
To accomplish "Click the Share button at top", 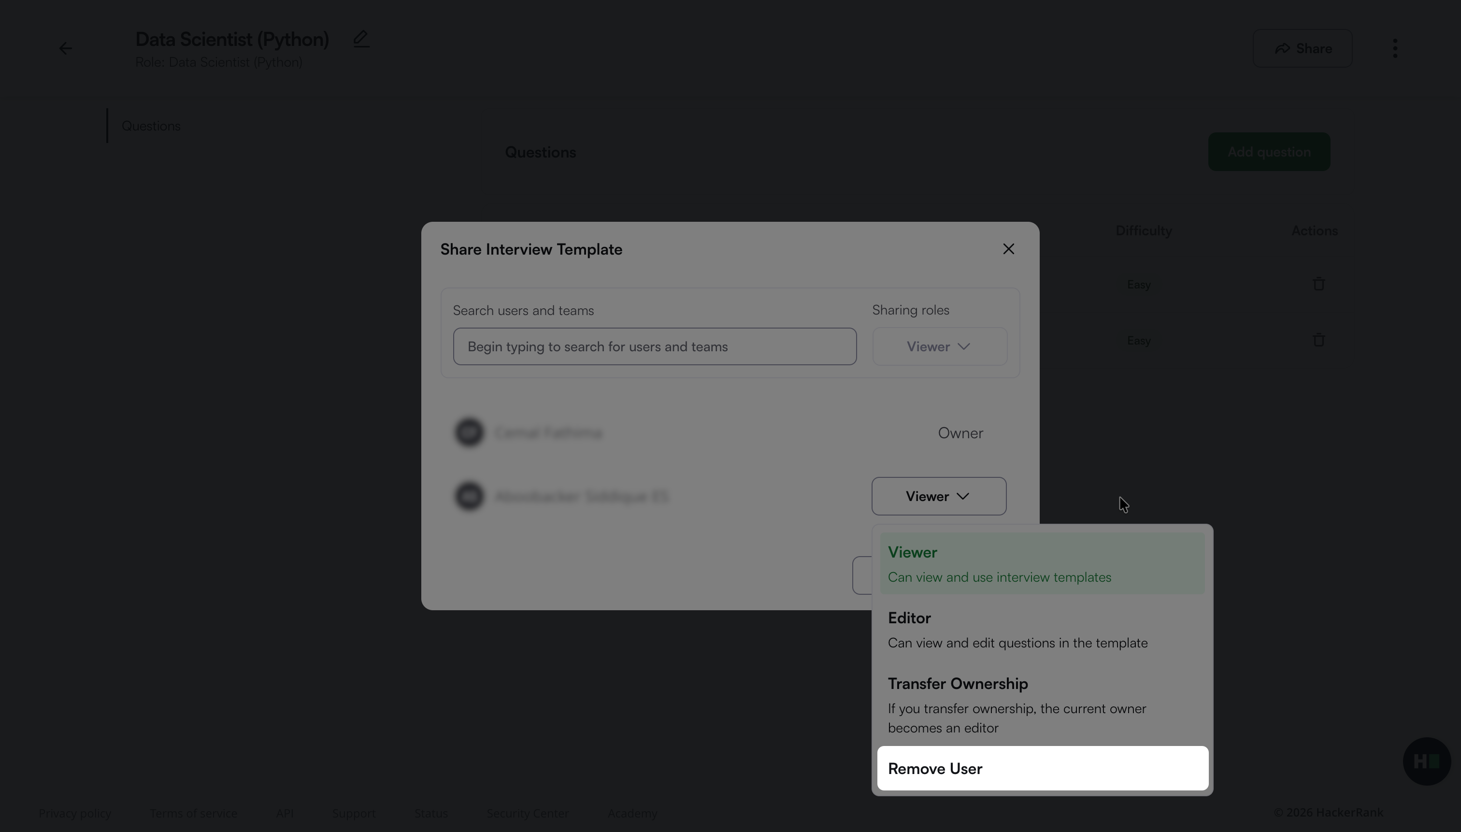I will coord(1302,49).
